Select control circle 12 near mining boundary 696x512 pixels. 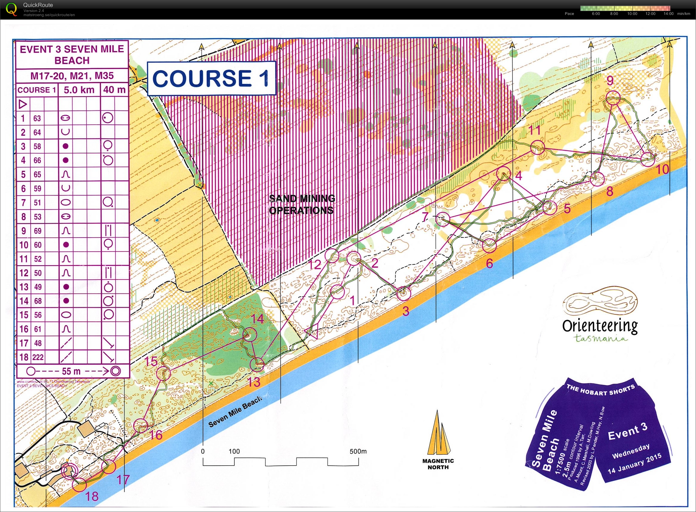pyautogui.click(x=332, y=255)
